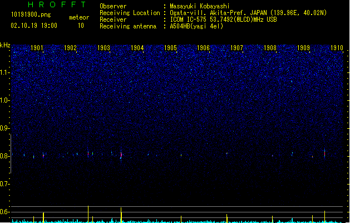Screen dimensions: 350x223
Task: Click the 1901 time marker
Action: pyautogui.click(x=37, y=48)
